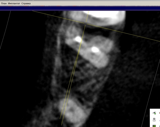This screenshot has height=127, width=160.
Task: Click the white slice boundary line, top left
Action: [x=5, y=30]
